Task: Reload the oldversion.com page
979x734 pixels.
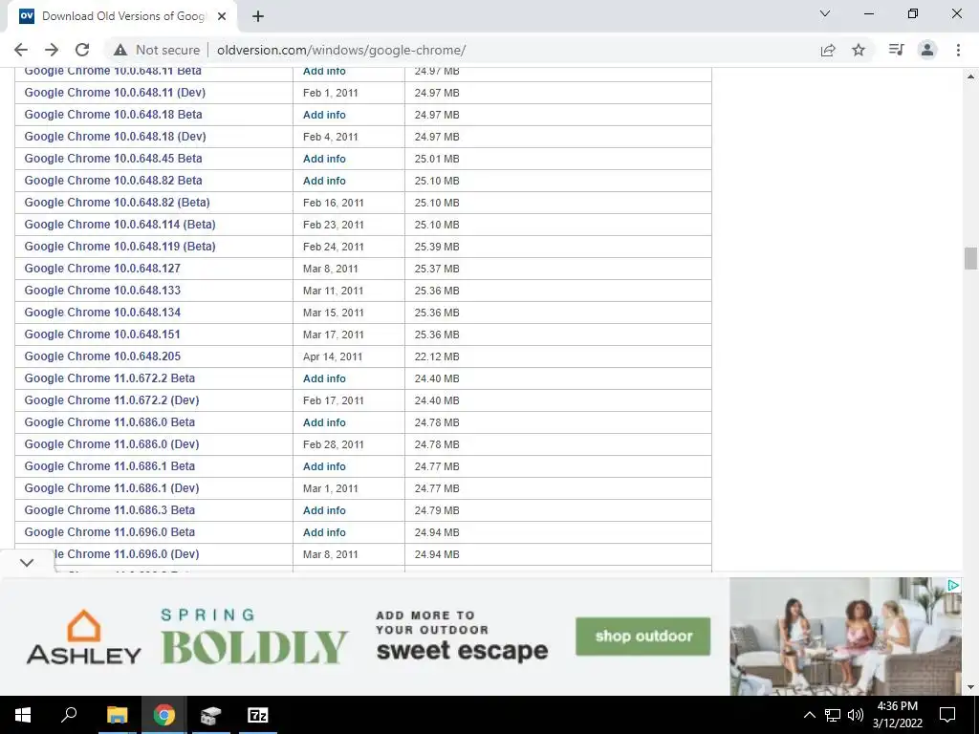Action: [x=82, y=50]
